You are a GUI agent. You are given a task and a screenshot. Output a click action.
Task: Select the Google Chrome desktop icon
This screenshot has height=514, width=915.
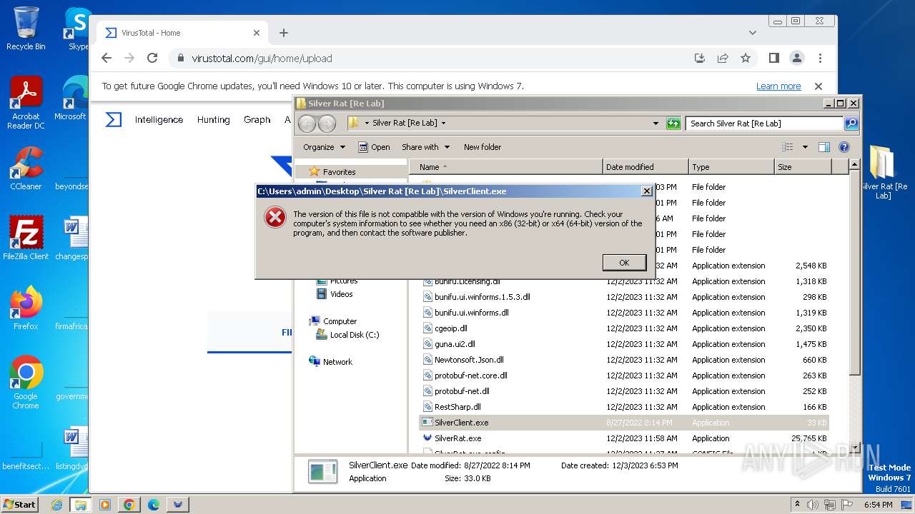click(x=26, y=382)
